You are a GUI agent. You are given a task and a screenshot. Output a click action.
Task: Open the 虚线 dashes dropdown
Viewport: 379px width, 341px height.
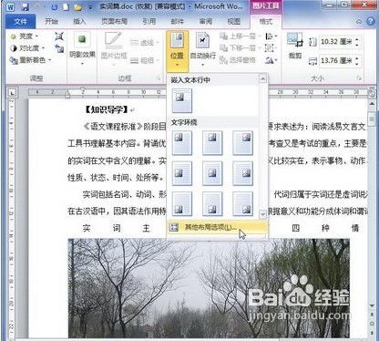[x=144, y=43]
